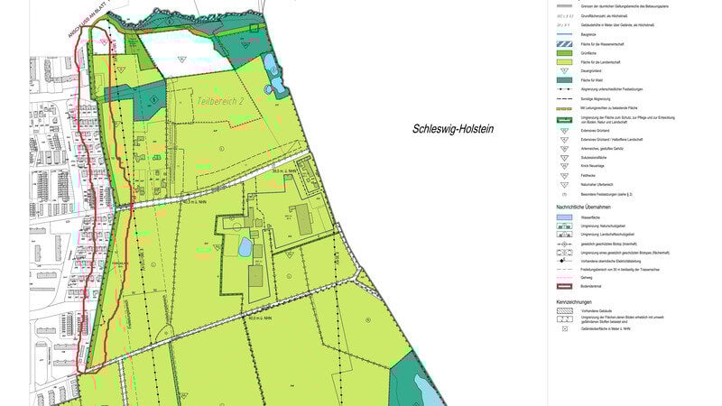Image resolution: width=722 pixels, height=406 pixels.
Task: Click the Dauergrünland triangle symbol in legend
Action: (565, 69)
